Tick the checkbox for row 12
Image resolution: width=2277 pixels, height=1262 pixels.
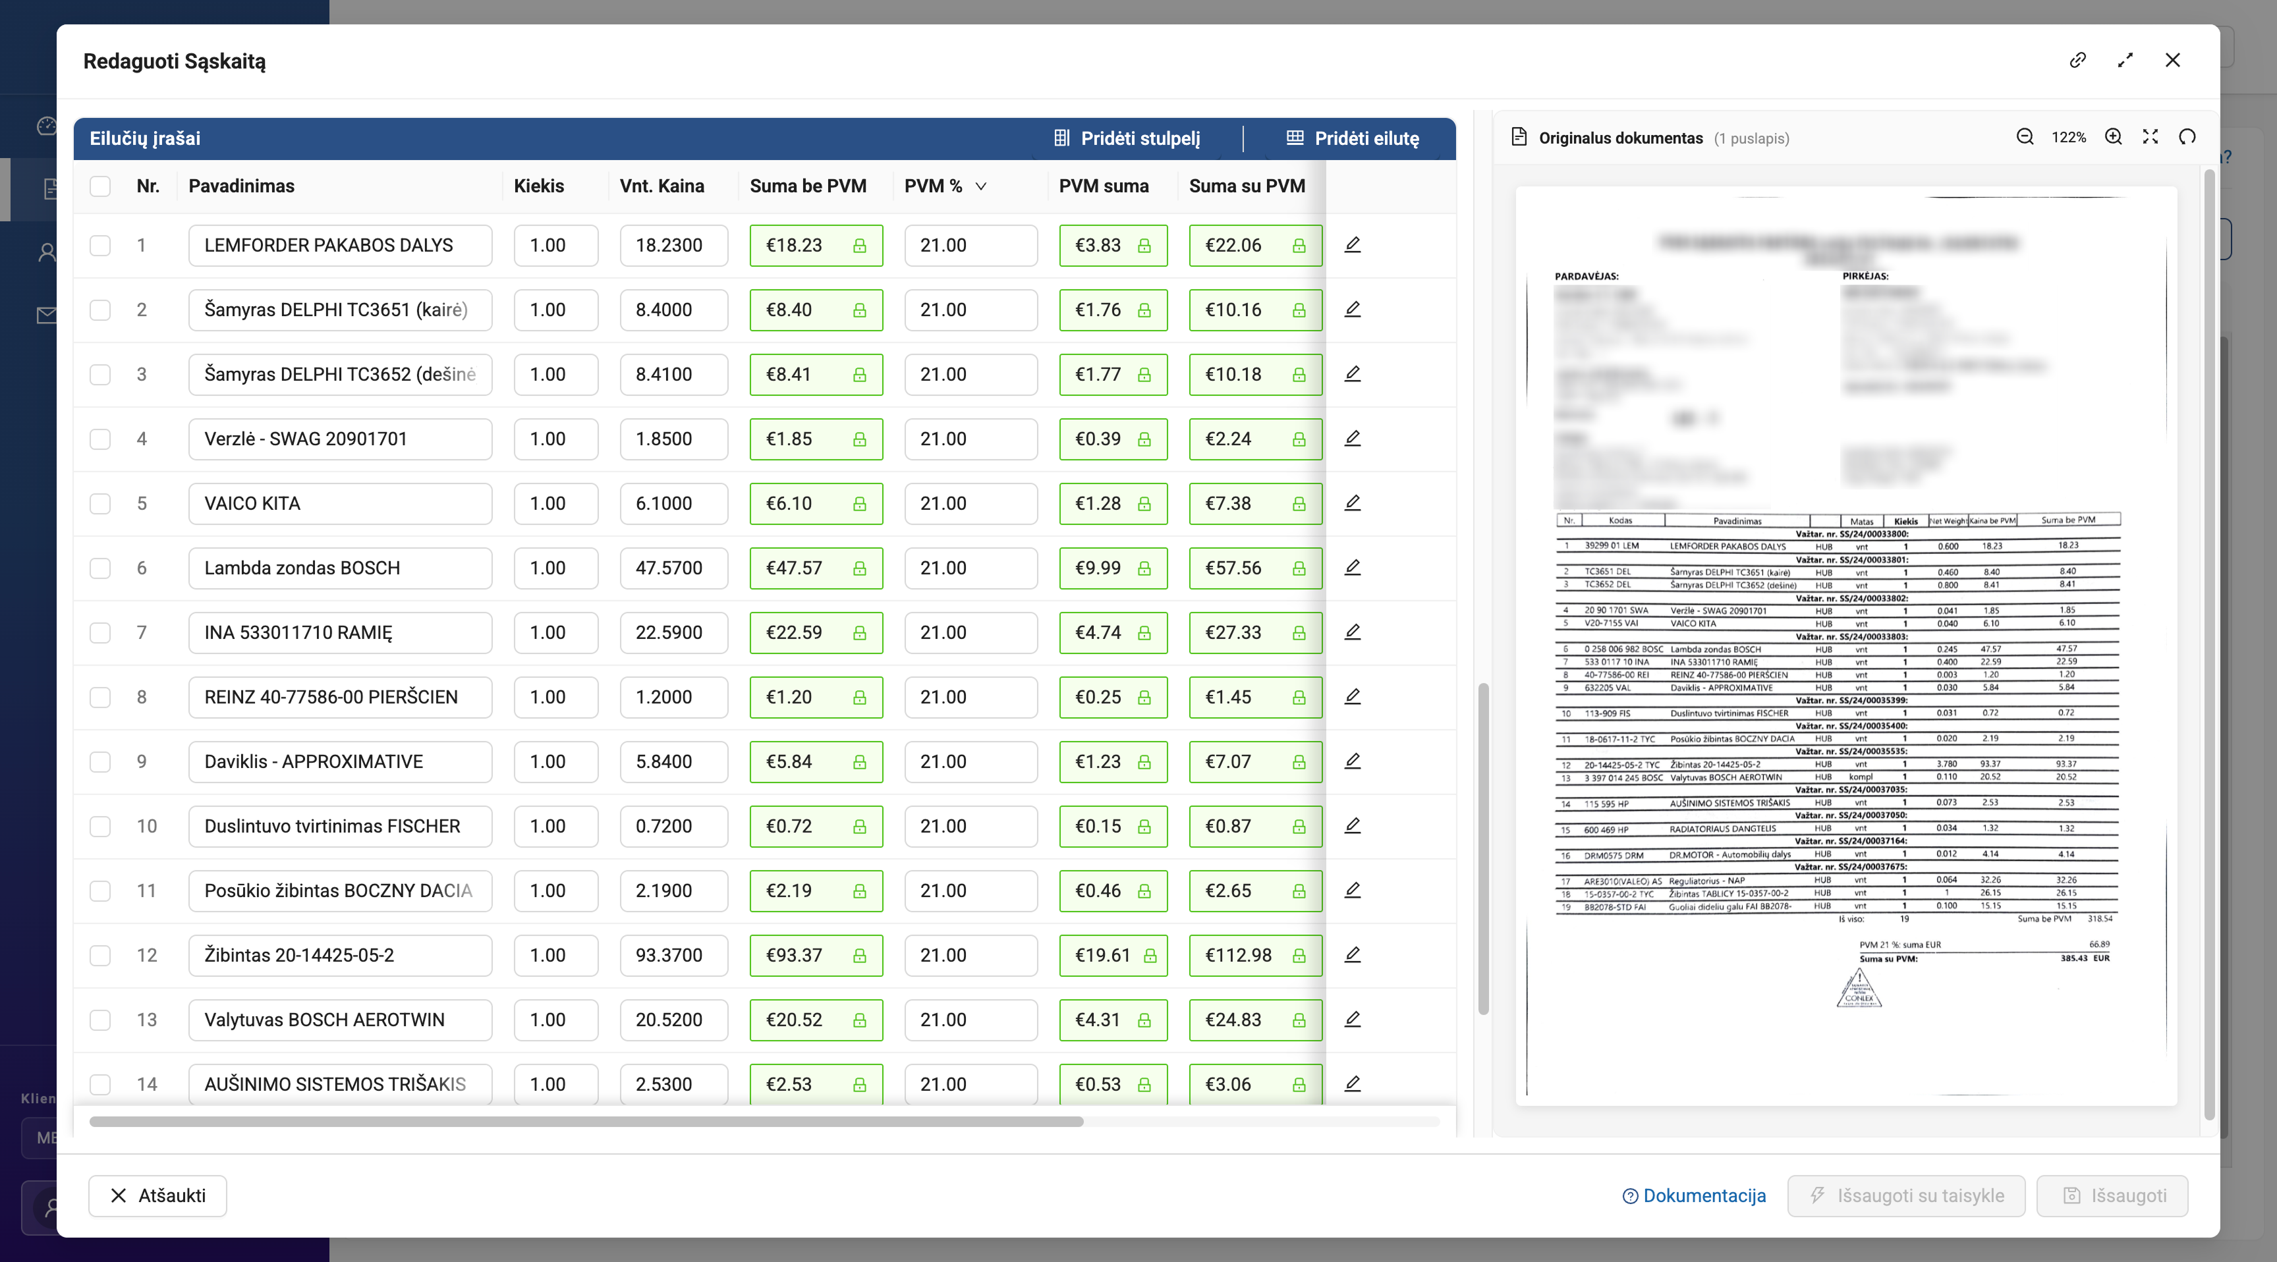100,955
